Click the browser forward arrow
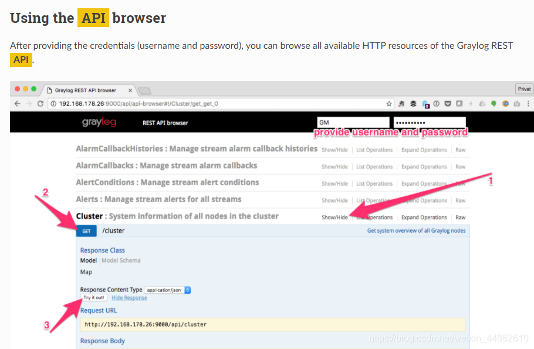 coord(29,103)
